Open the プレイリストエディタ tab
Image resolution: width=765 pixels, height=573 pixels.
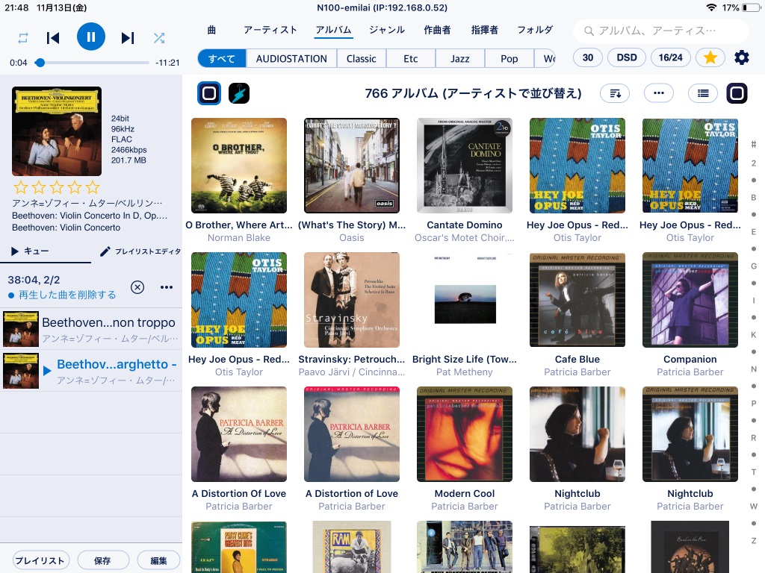[140, 251]
